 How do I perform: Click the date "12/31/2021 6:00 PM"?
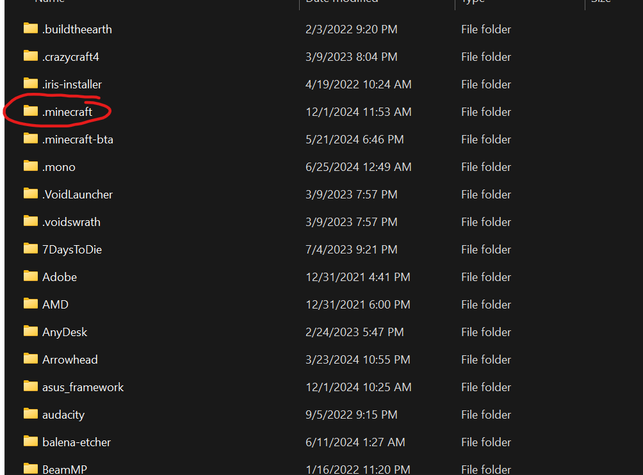(x=358, y=305)
